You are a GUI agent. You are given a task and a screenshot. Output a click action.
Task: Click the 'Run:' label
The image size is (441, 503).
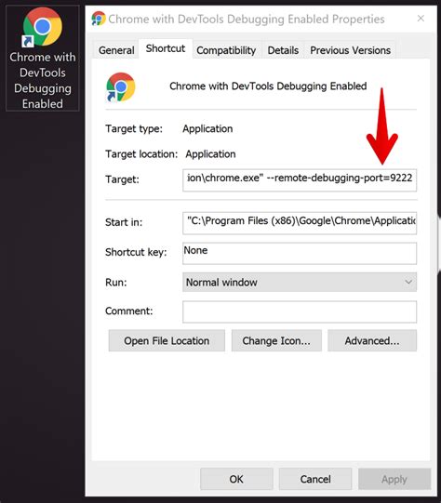click(116, 283)
